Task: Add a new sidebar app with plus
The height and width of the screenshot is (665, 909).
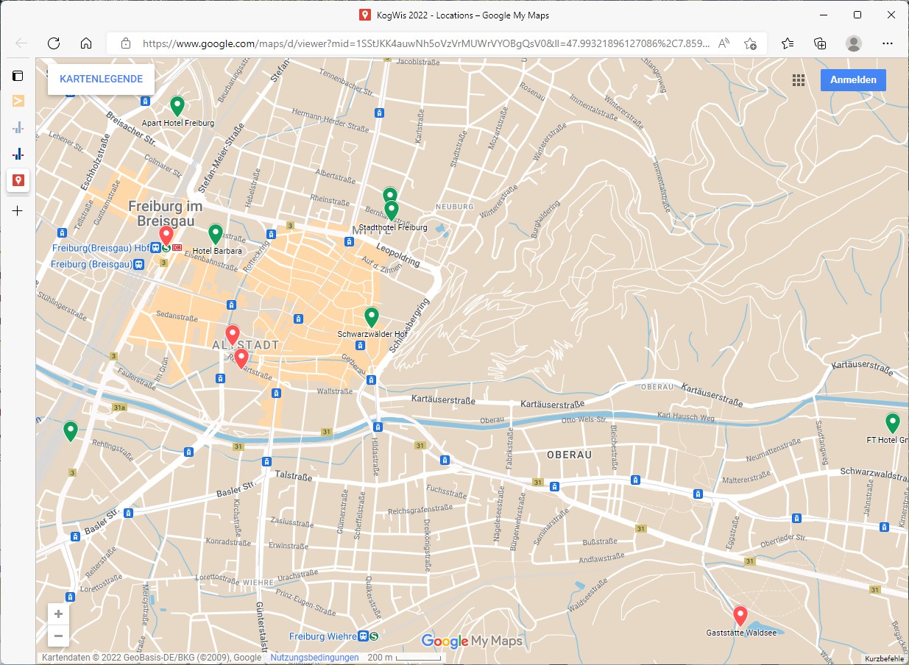Action: point(18,210)
